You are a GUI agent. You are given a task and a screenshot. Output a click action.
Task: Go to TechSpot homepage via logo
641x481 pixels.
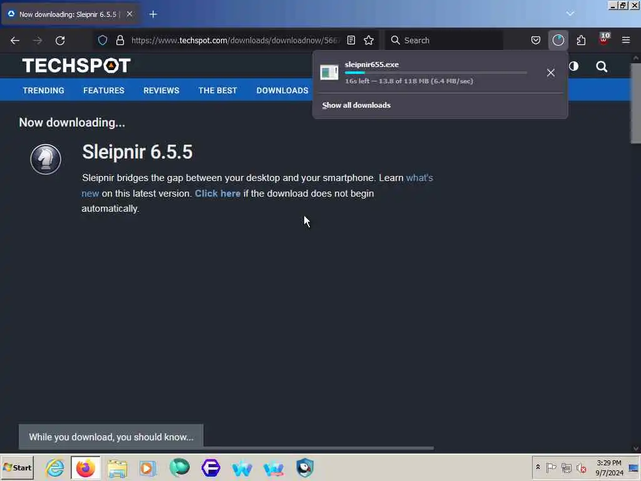click(x=76, y=65)
